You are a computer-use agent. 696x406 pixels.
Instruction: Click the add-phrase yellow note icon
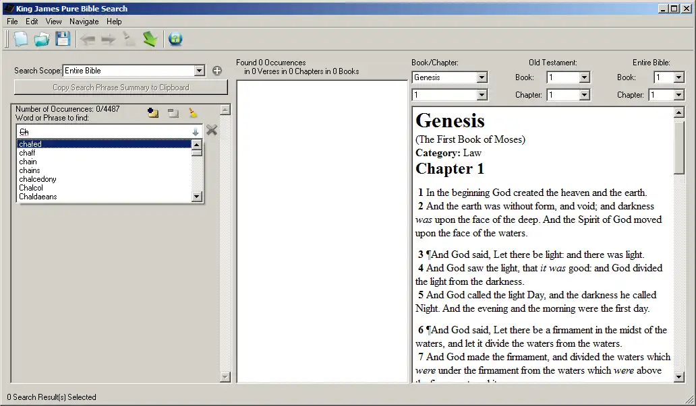[x=153, y=113]
